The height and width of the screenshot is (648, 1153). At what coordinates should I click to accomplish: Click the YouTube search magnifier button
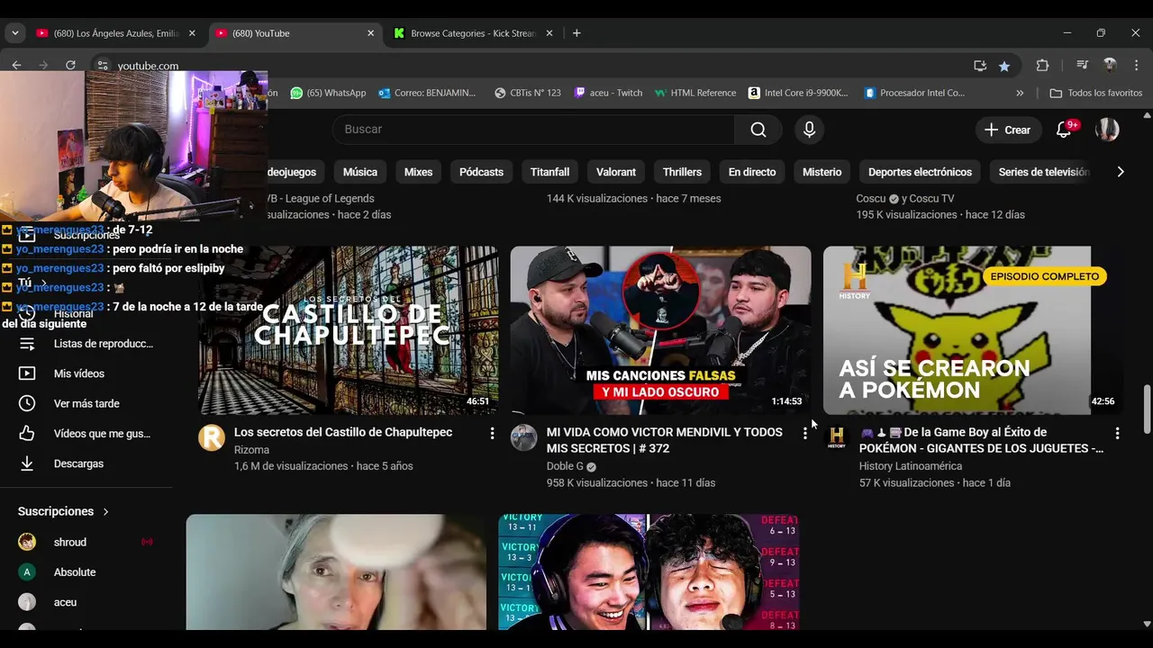pos(758,130)
